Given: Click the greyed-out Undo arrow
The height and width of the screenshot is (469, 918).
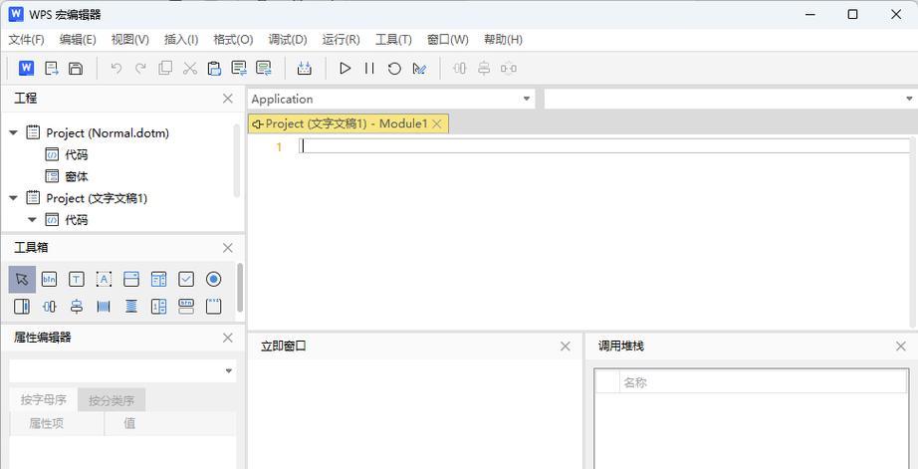Looking at the screenshot, I should 115,69.
